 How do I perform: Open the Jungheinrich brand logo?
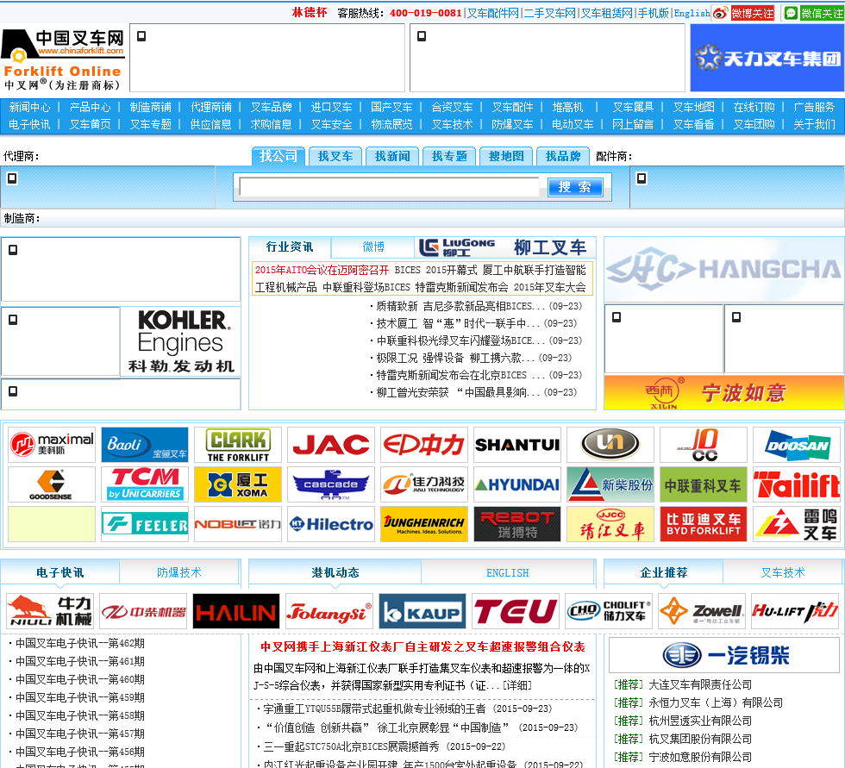point(424,523)
